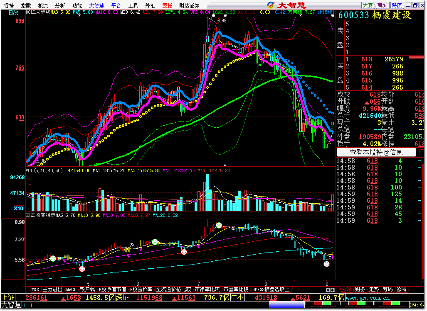This screenshot has width=427, height=311.
Task: Open the 外汇 menu
Action: tap(150, 5)
